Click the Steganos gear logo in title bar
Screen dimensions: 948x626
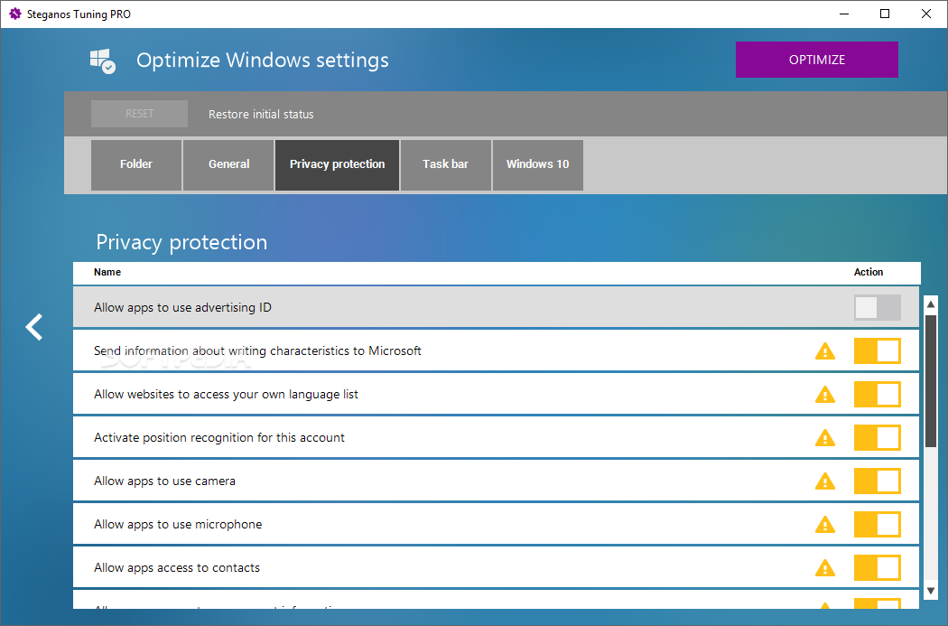(x=15, y=14)
